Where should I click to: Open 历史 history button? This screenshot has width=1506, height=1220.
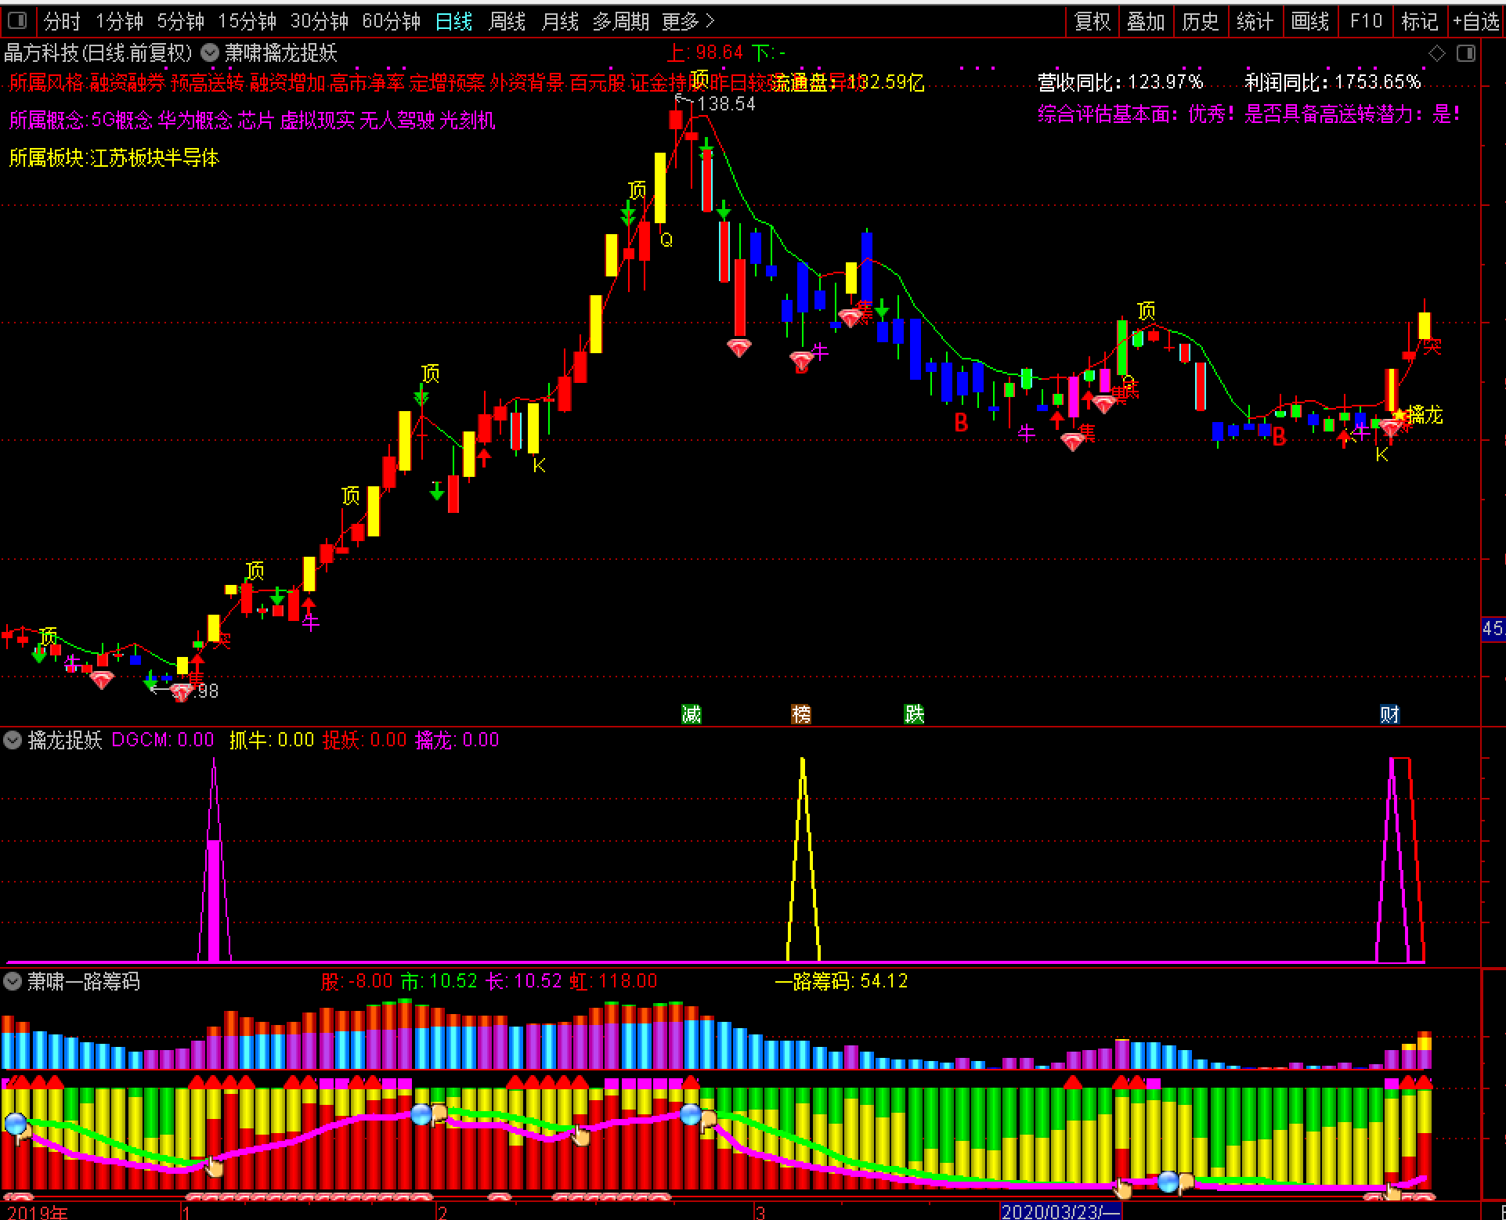point(1201,21)
